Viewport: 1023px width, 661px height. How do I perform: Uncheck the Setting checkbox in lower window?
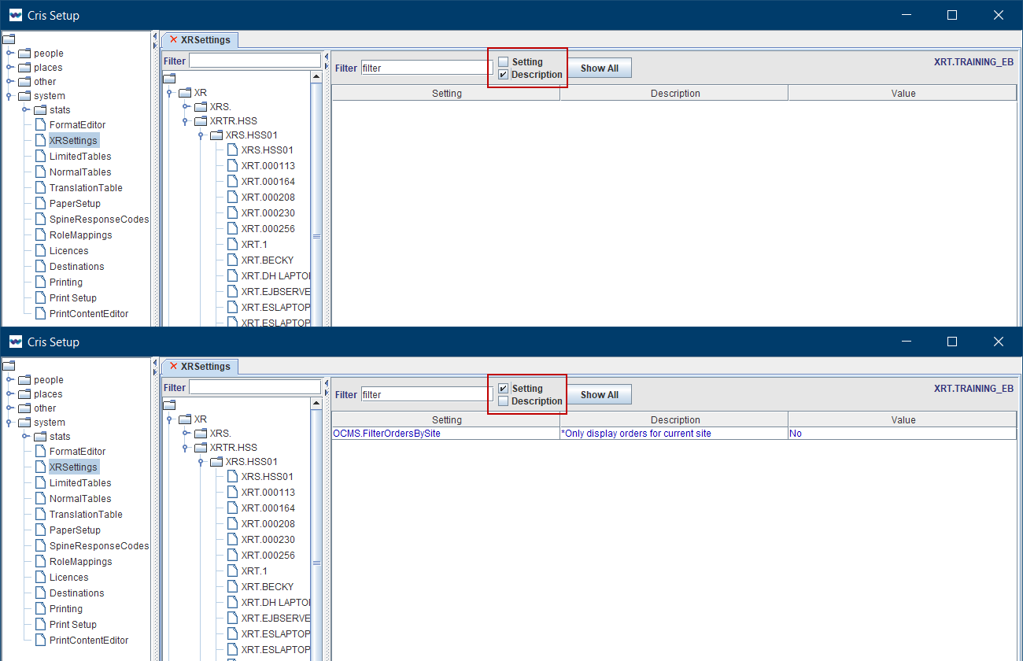coord(504,388)
